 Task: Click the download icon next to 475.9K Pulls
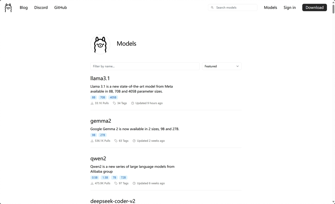tap(92, 183)
